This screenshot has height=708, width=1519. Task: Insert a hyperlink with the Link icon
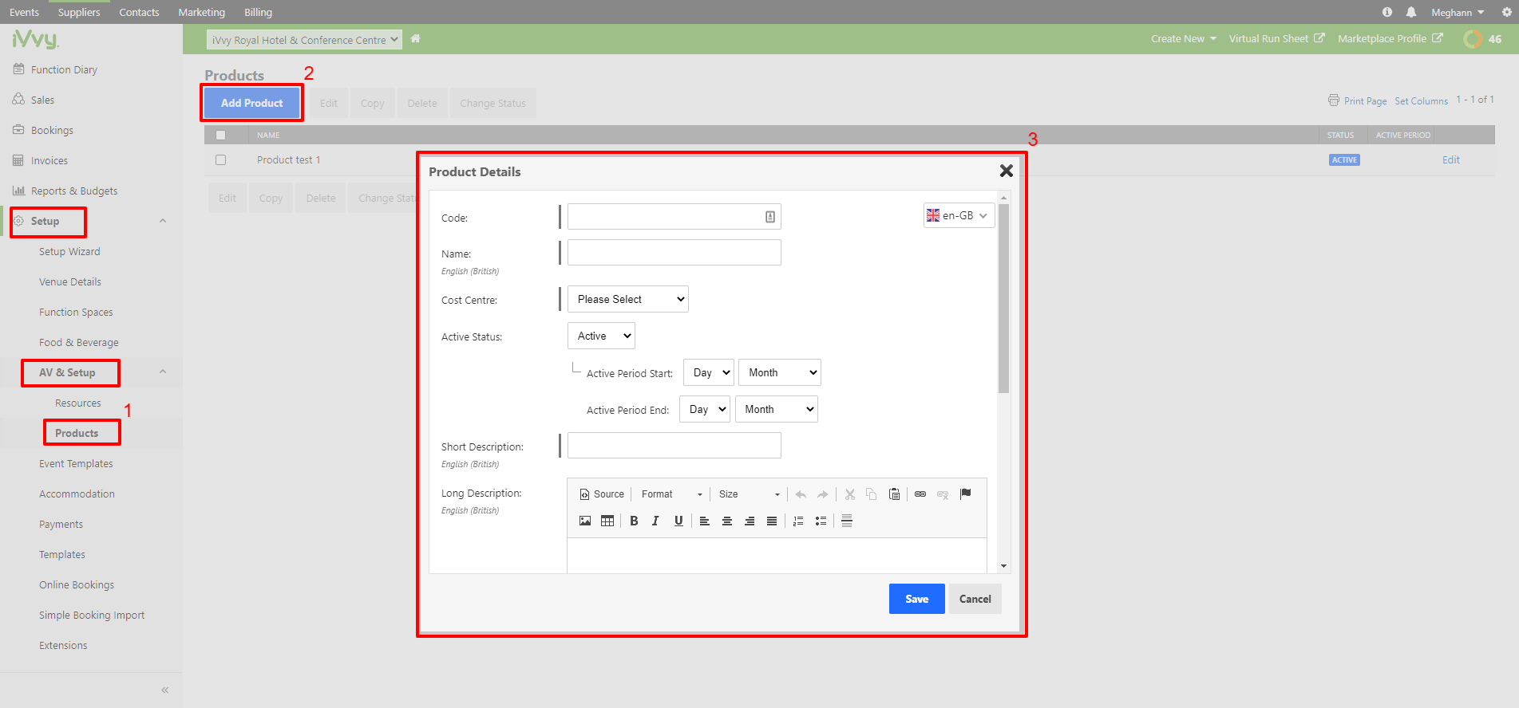point(920,494)
